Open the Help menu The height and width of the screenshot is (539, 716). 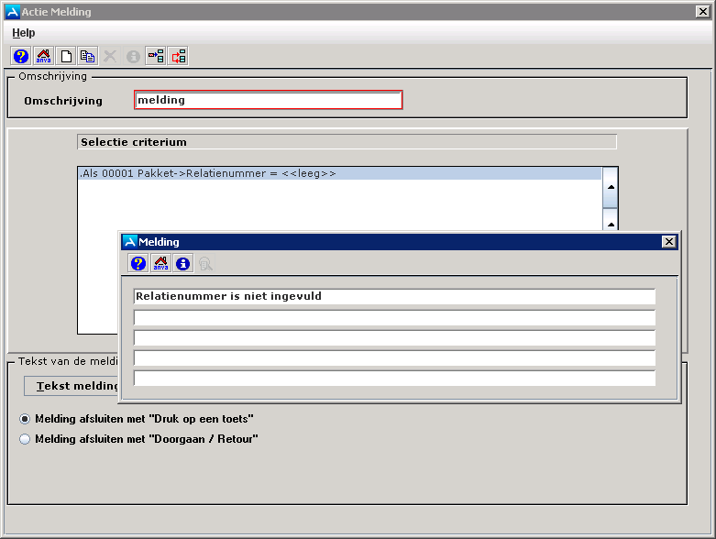(x=24, y=33)
